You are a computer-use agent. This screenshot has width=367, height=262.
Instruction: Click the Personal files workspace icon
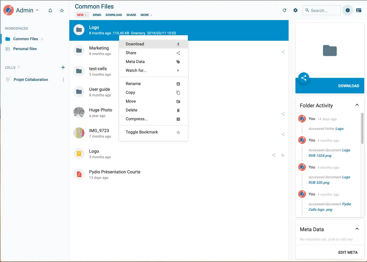(8, 49)
